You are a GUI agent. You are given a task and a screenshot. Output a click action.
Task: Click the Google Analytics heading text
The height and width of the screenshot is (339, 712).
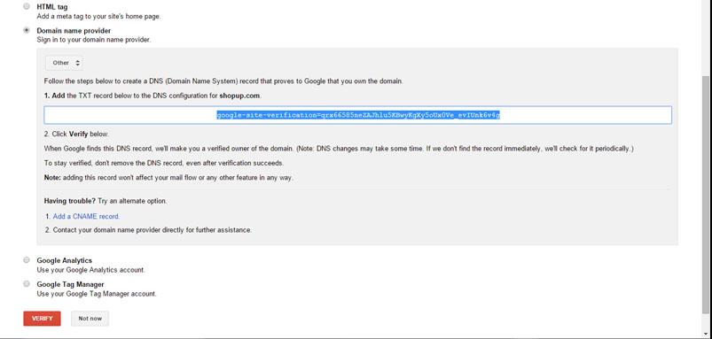click(65, 260)
